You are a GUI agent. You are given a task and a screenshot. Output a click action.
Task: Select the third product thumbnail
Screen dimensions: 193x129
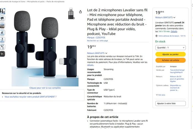point(2,25)
